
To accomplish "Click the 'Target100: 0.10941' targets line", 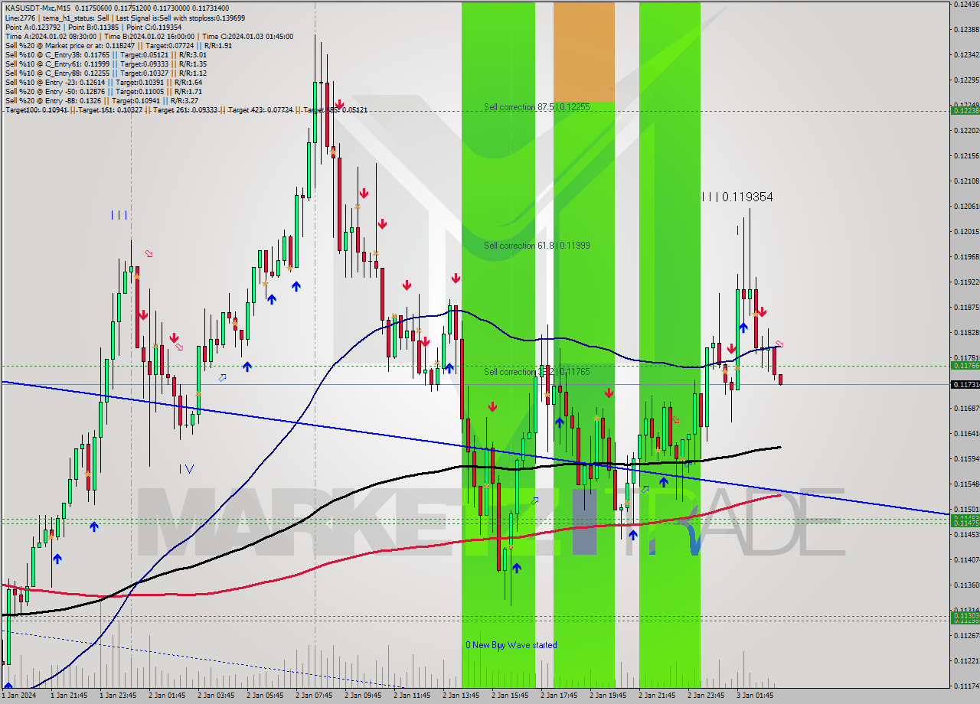I will [186, 110].
